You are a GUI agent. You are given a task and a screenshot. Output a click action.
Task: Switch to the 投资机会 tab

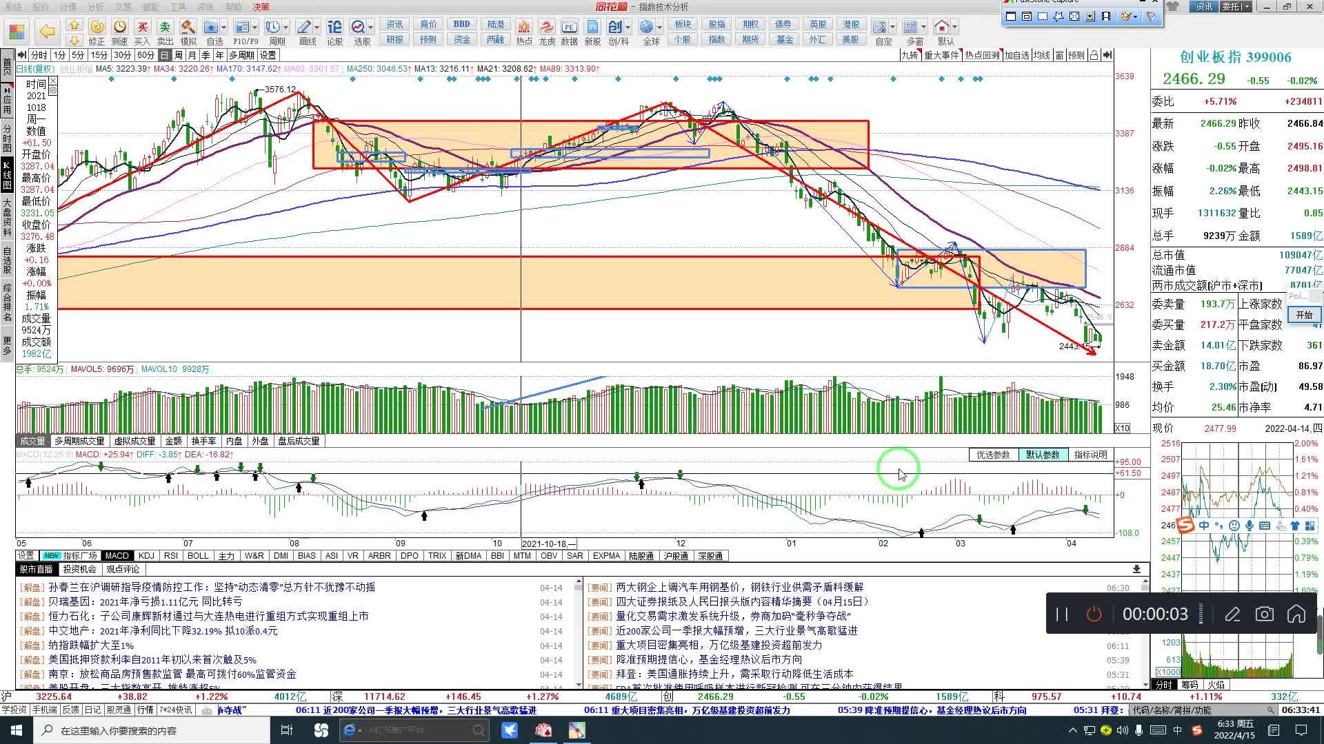[79, 569]
